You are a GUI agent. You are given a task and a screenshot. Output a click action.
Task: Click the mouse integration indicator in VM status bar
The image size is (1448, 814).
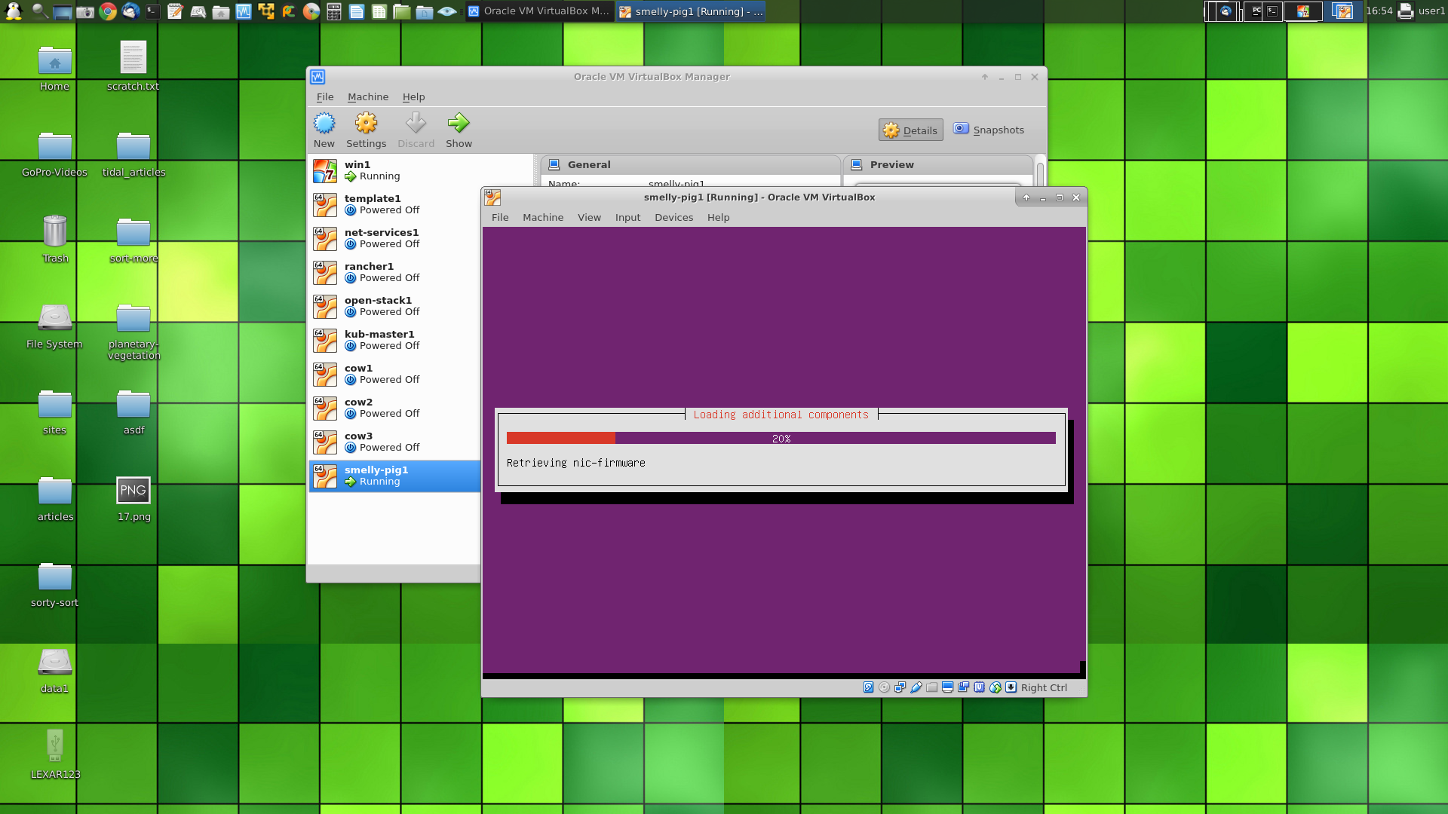pyautogui.click(x=995, y=687)
